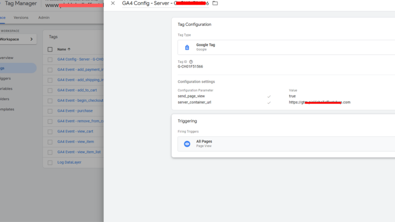Image resolution: width=395 pixels, height=222 pixels.
Task: Expand the Workspace selector chevron
Action: [32, 39]
